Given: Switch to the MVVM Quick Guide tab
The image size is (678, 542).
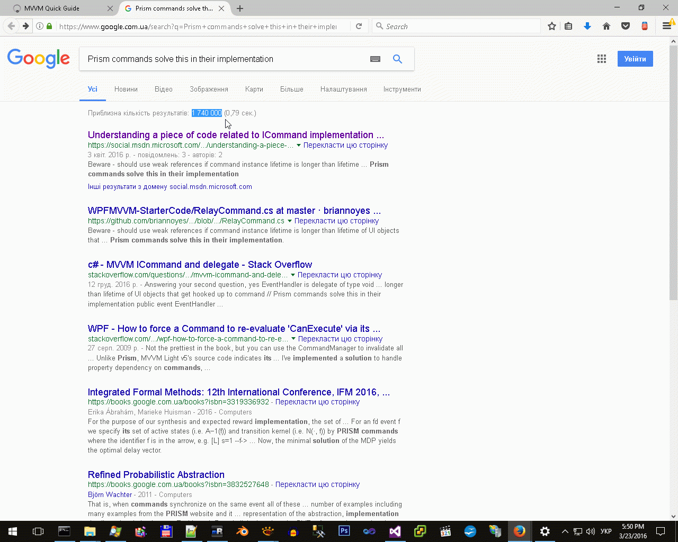Looking at the screenshot, I should point(59,8).
